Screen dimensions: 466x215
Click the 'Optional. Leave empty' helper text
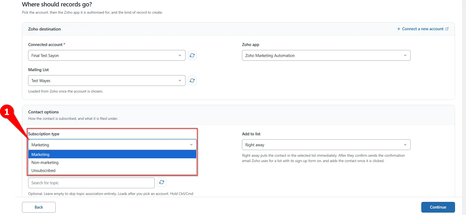(111, 194)
